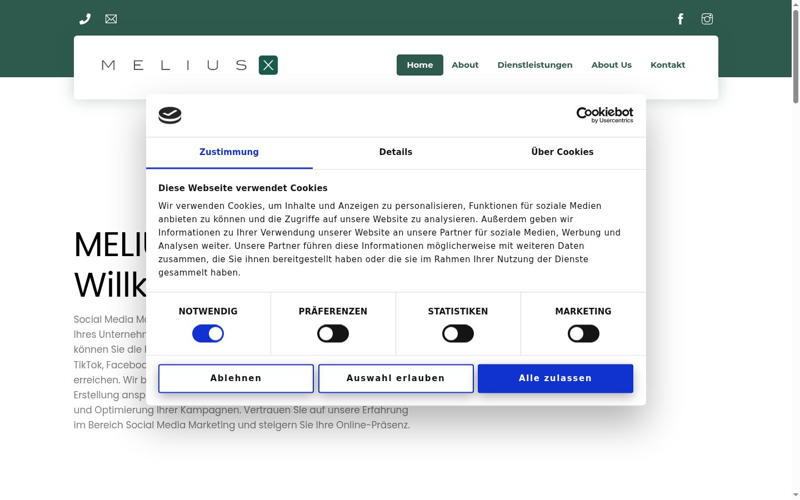Click the Cookiebot by Usercentrics logo
Viewport: 800px width, 500px height.
point(604,115)
